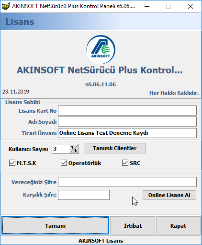Click the Karşılık Şifre input box
Image resolution: width=202 pixels, height=245 pixels.
[x=84, y=195]
